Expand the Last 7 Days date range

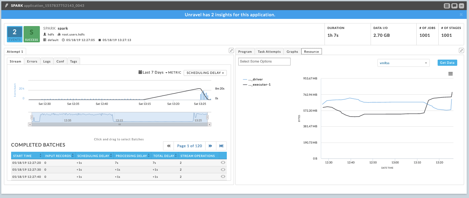coord(153,73)
